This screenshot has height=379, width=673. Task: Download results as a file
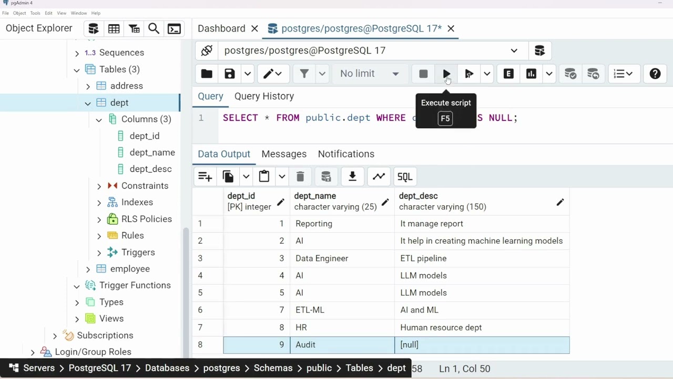pyautogui.click(x=352, y=177)
